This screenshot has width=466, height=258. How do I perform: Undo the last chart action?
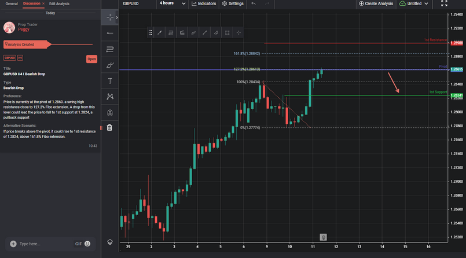(x=253, y=3)
